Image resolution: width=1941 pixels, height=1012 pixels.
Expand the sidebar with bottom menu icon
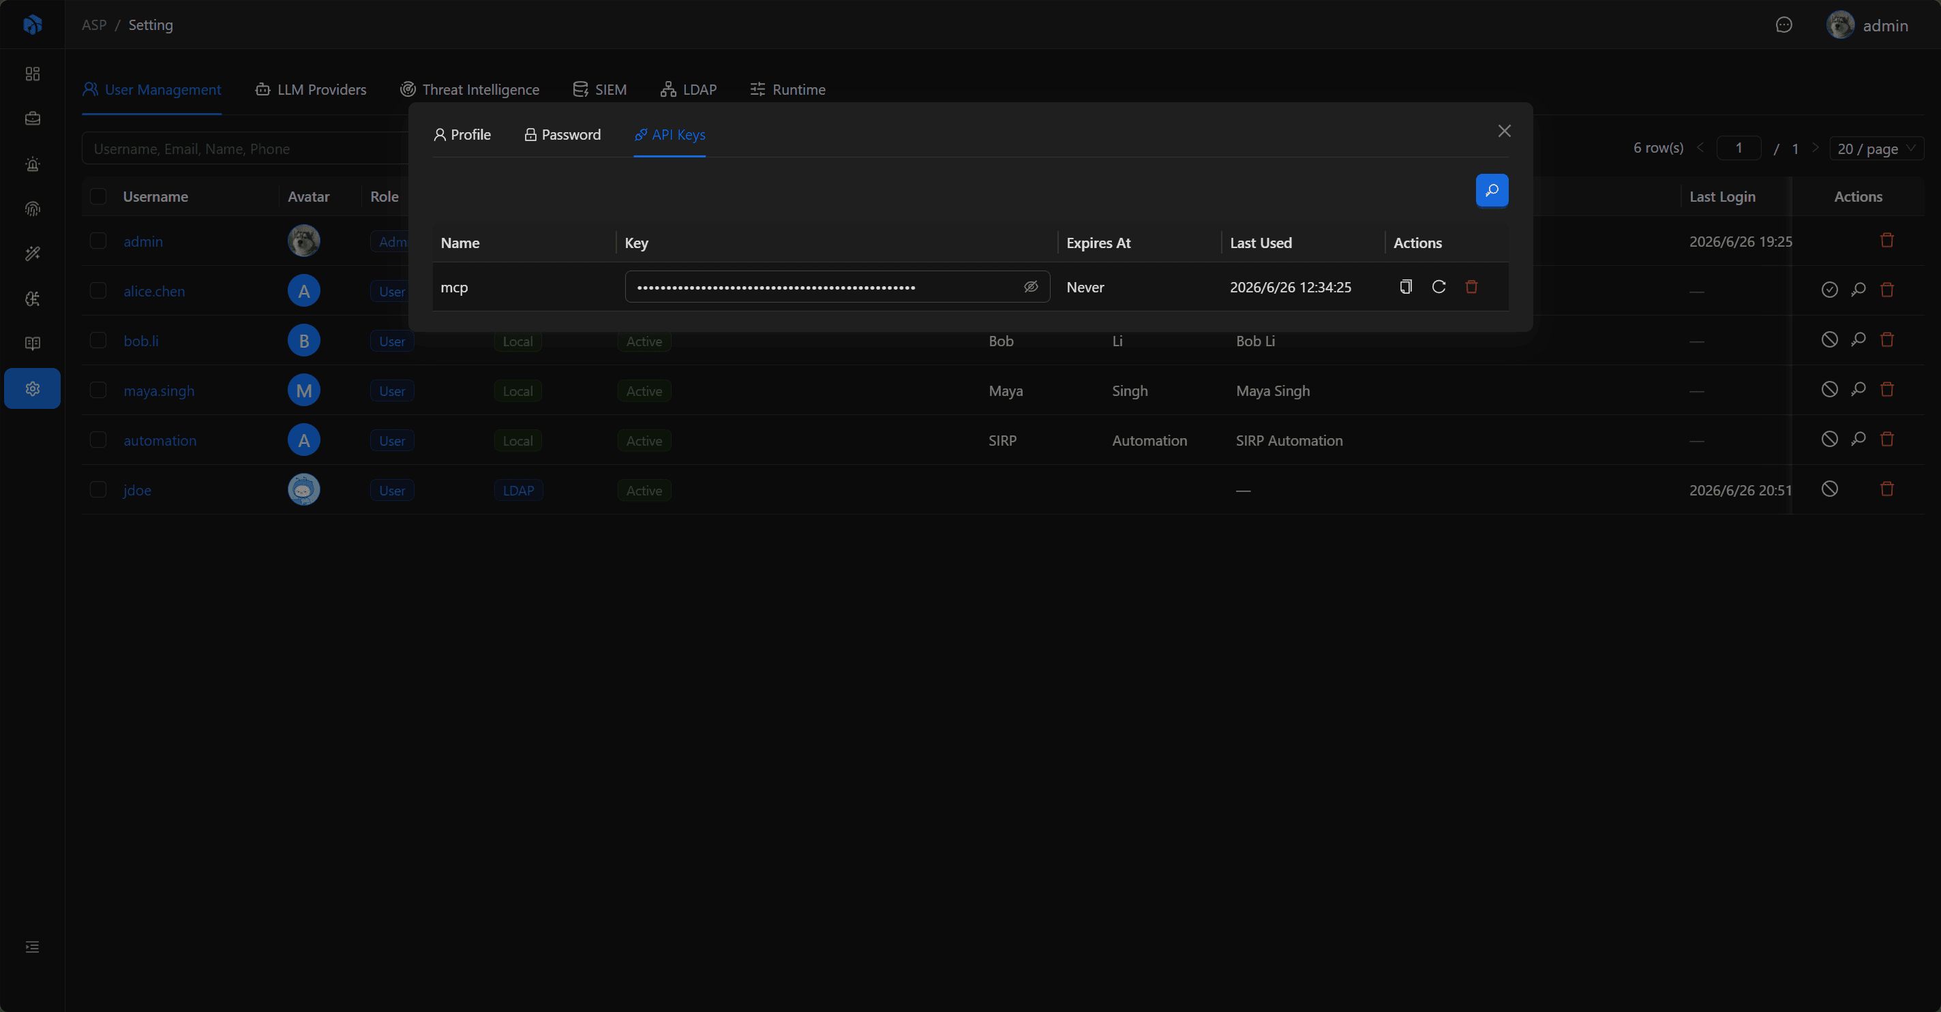[33, 947]
